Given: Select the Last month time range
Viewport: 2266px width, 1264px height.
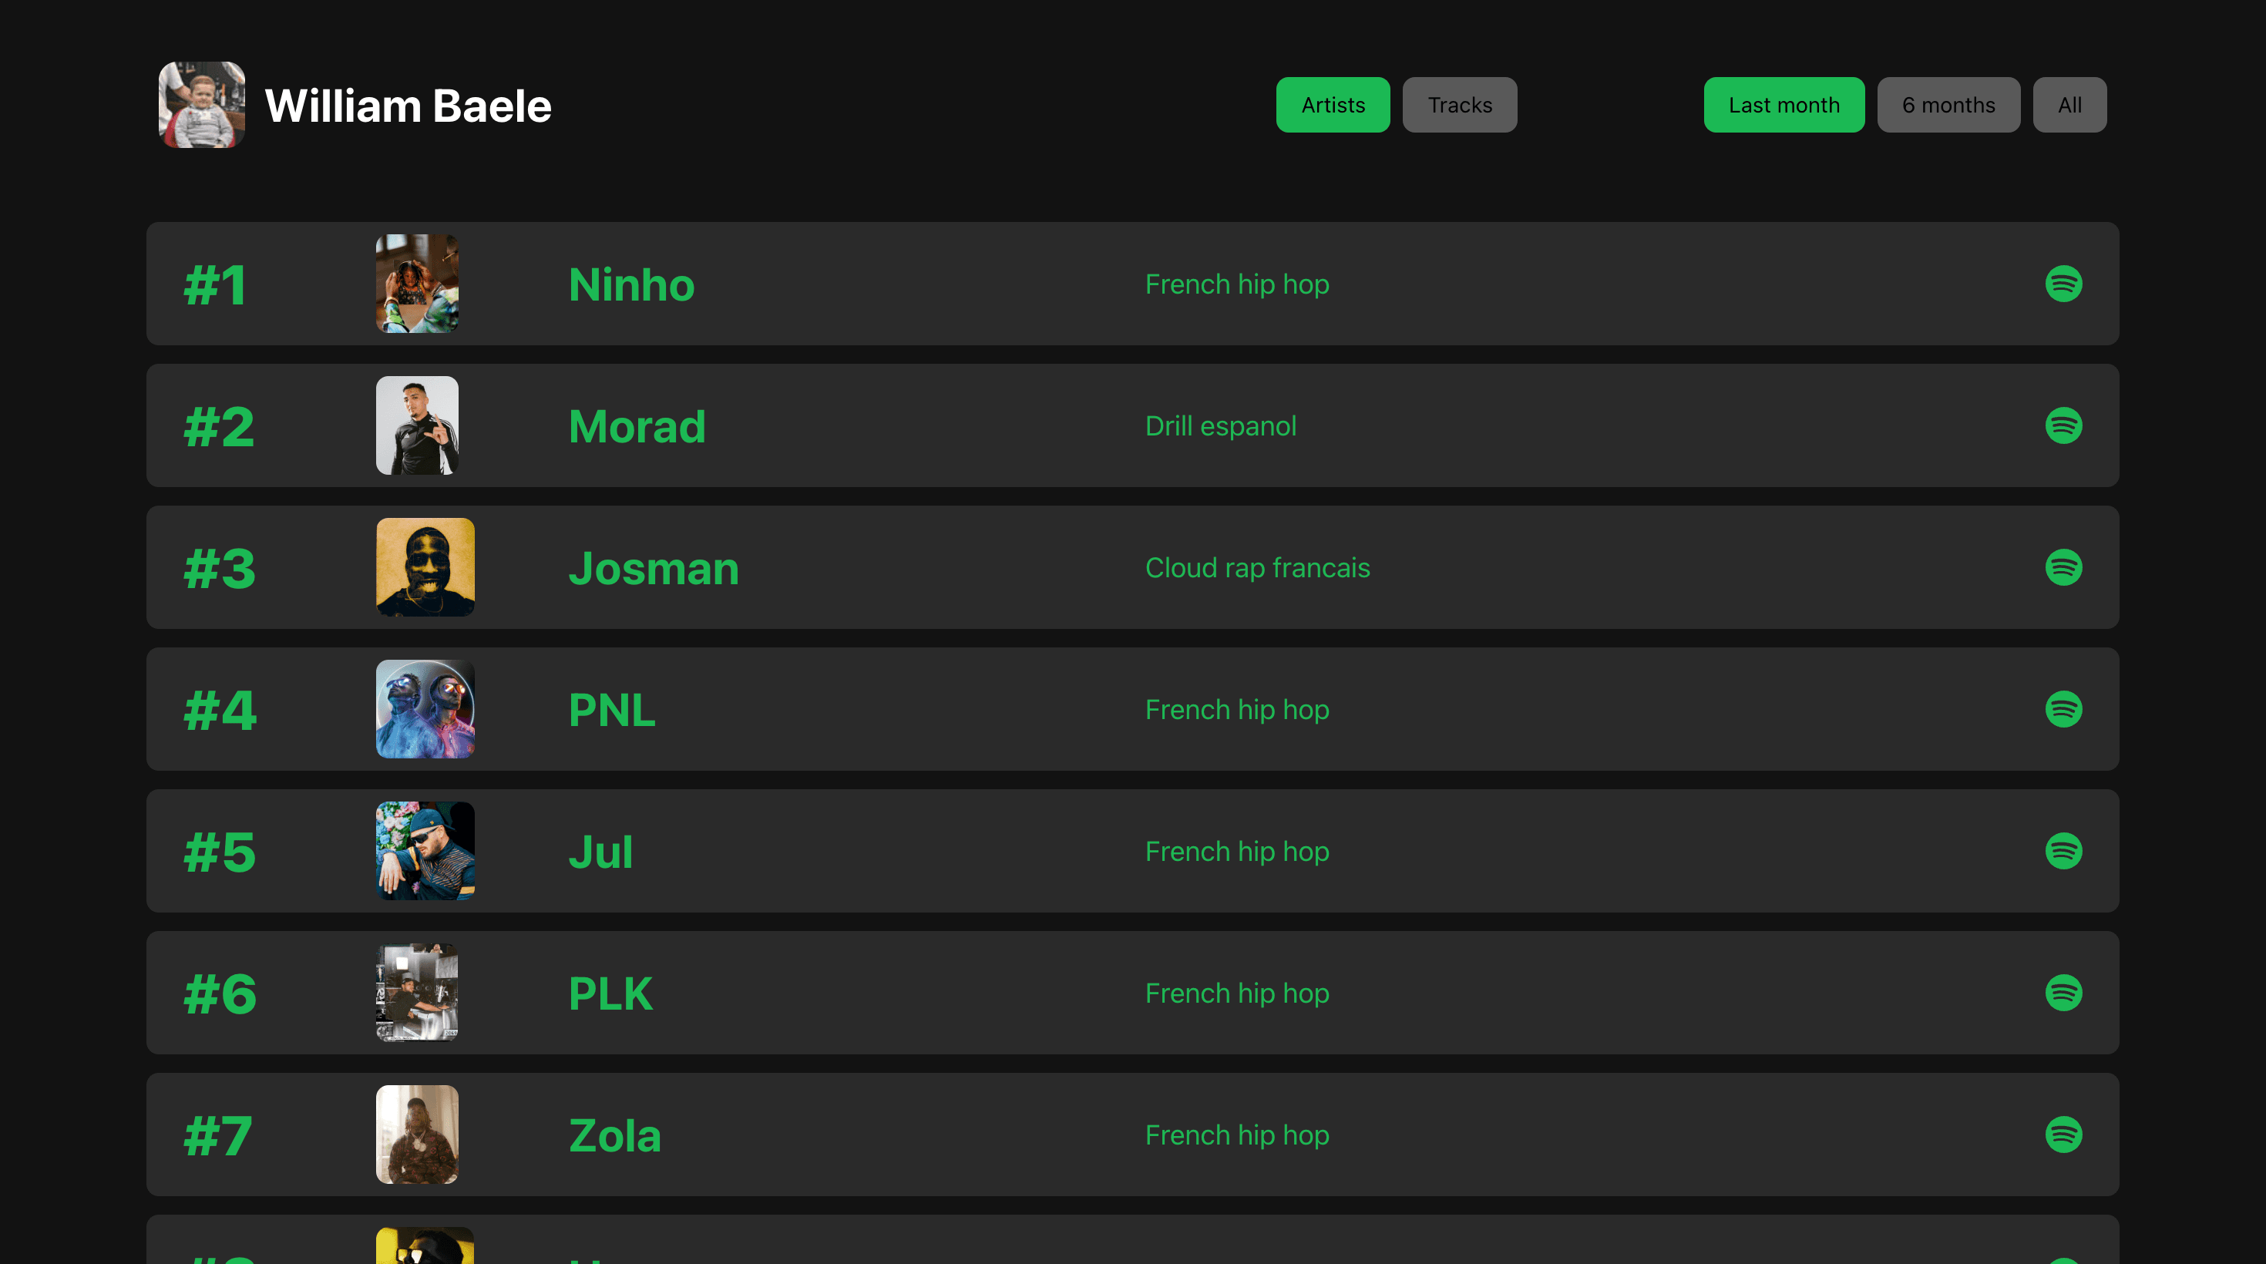Looking at the screenshot, I should click(x=1783, y=105).
